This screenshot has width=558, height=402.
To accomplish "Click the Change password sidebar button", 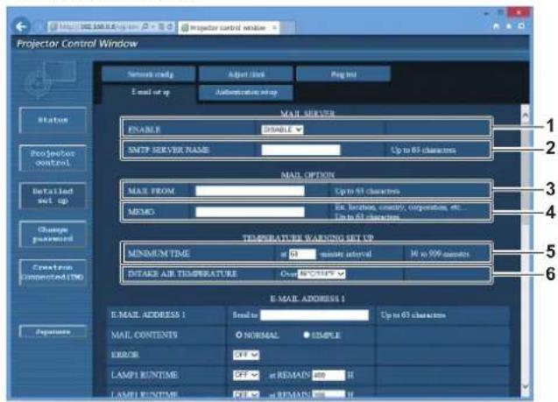I will (53, 234).
